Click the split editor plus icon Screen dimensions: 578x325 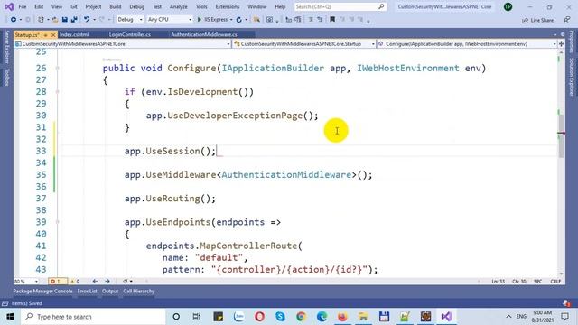tap(561, 44)
